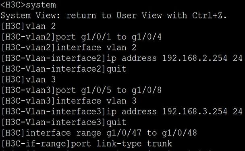Image resolution: width=245 pixels, height=151 pixels.
Task: Click IP address 192.168.3.254 text
Action: point(195,112)
